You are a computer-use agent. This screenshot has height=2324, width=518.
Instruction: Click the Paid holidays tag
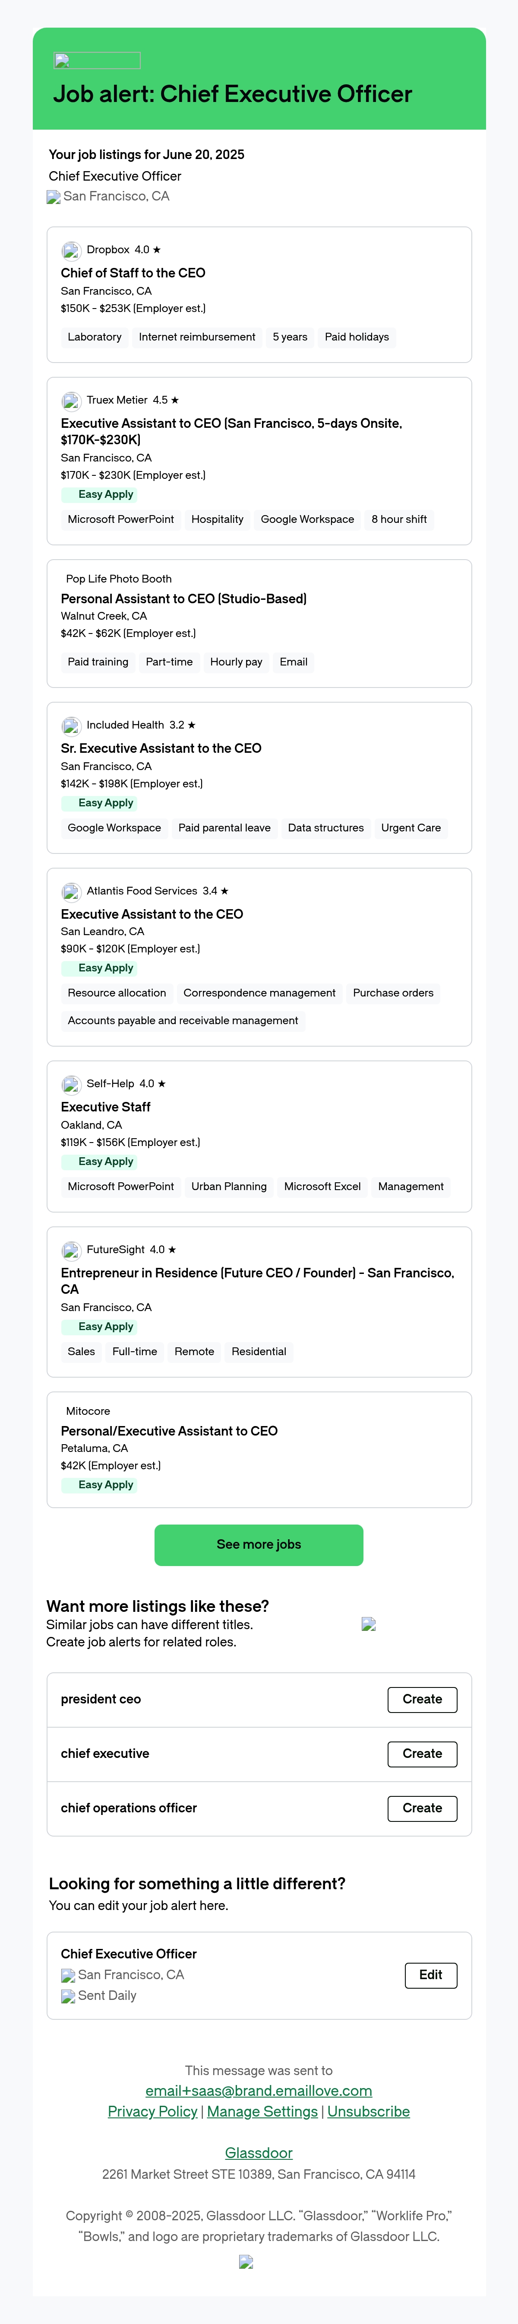pyautogui.click(x=357, y=337)
